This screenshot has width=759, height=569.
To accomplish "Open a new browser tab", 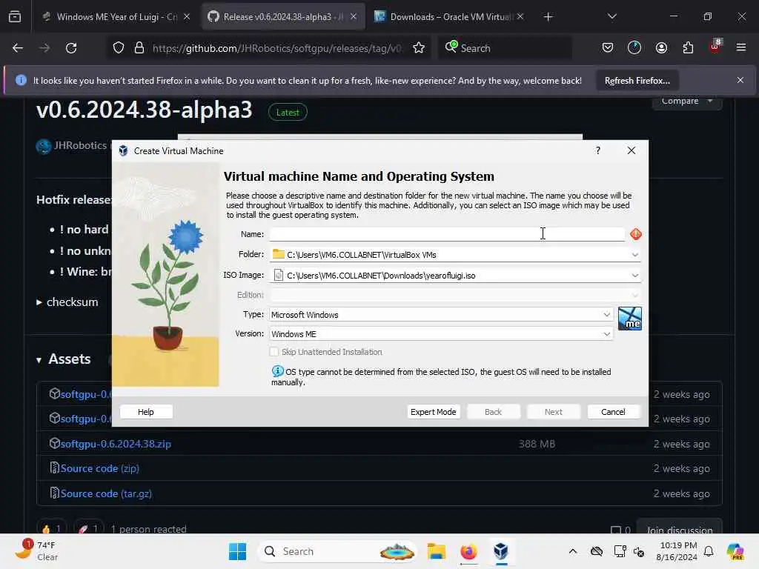I will point(548,17).
